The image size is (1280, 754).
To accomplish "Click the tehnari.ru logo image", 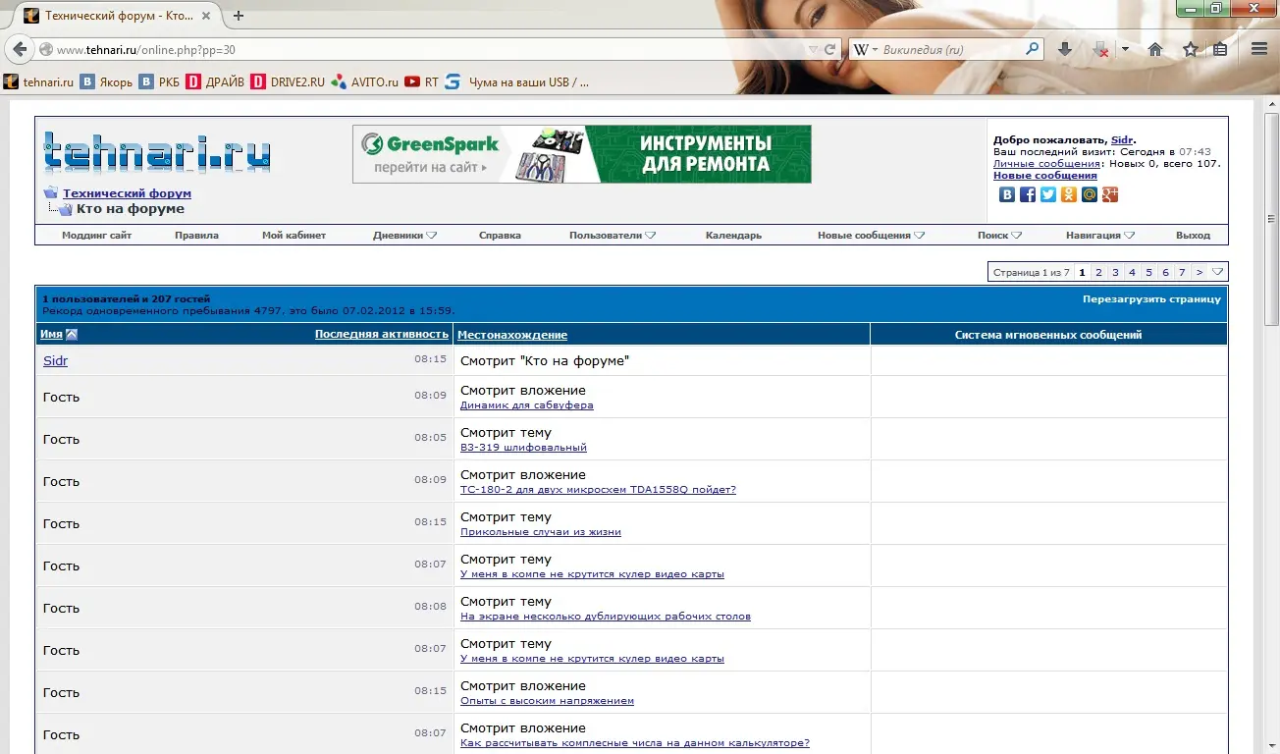I will [157, 153].
